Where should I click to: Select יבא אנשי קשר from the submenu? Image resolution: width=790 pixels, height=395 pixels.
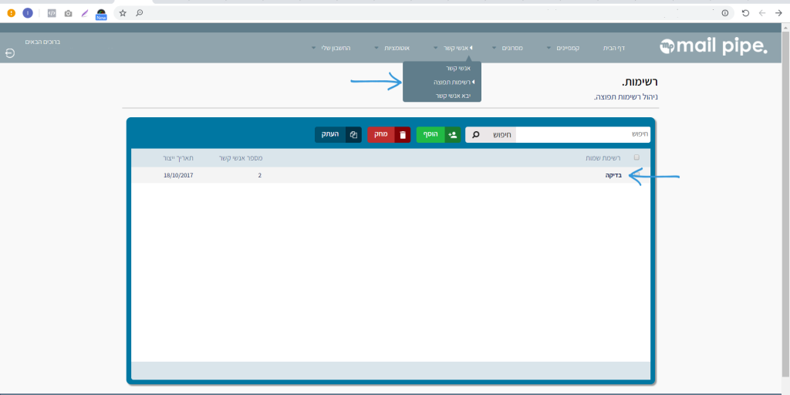coord(453,96)
